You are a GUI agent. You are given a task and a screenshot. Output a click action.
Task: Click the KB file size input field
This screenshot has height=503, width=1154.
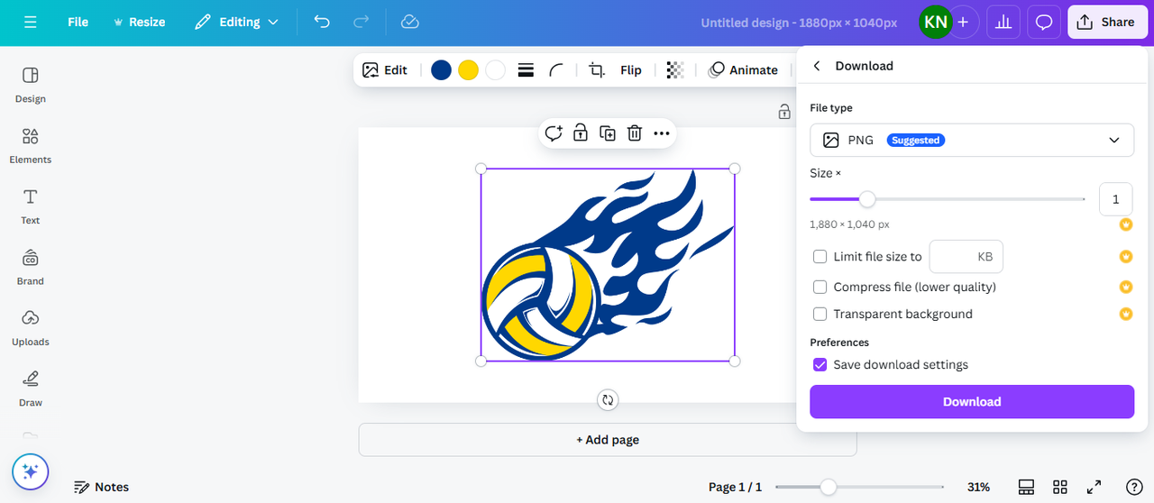point(966,257)
